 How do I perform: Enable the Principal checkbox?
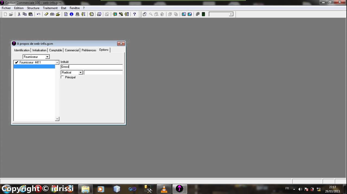[x=62, y=77]
